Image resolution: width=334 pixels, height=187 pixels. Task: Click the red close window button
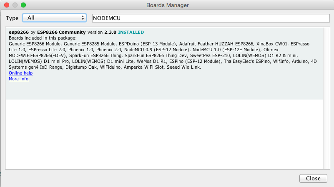coord(7,5)
